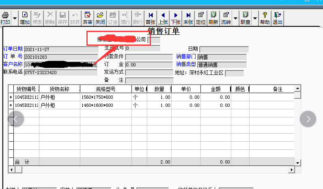Click the 修改 modify toolbar icon
323x189 pixels.
tap(37, 18)
